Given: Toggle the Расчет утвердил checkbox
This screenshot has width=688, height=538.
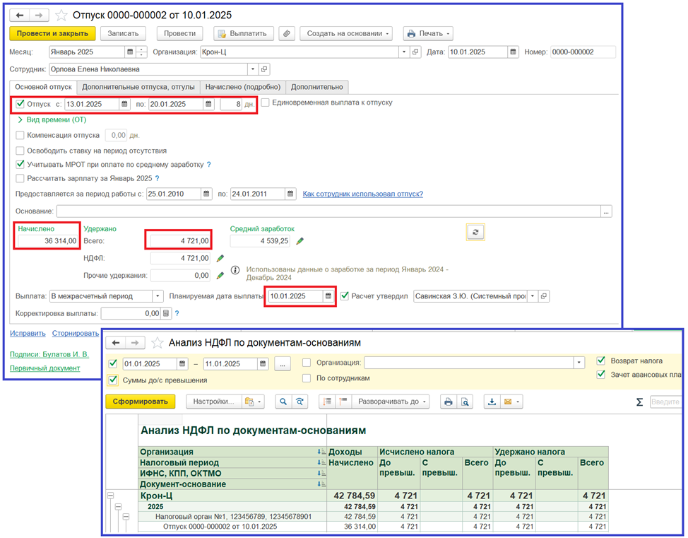Looking at the screenshot, I should tap(345, 296).
